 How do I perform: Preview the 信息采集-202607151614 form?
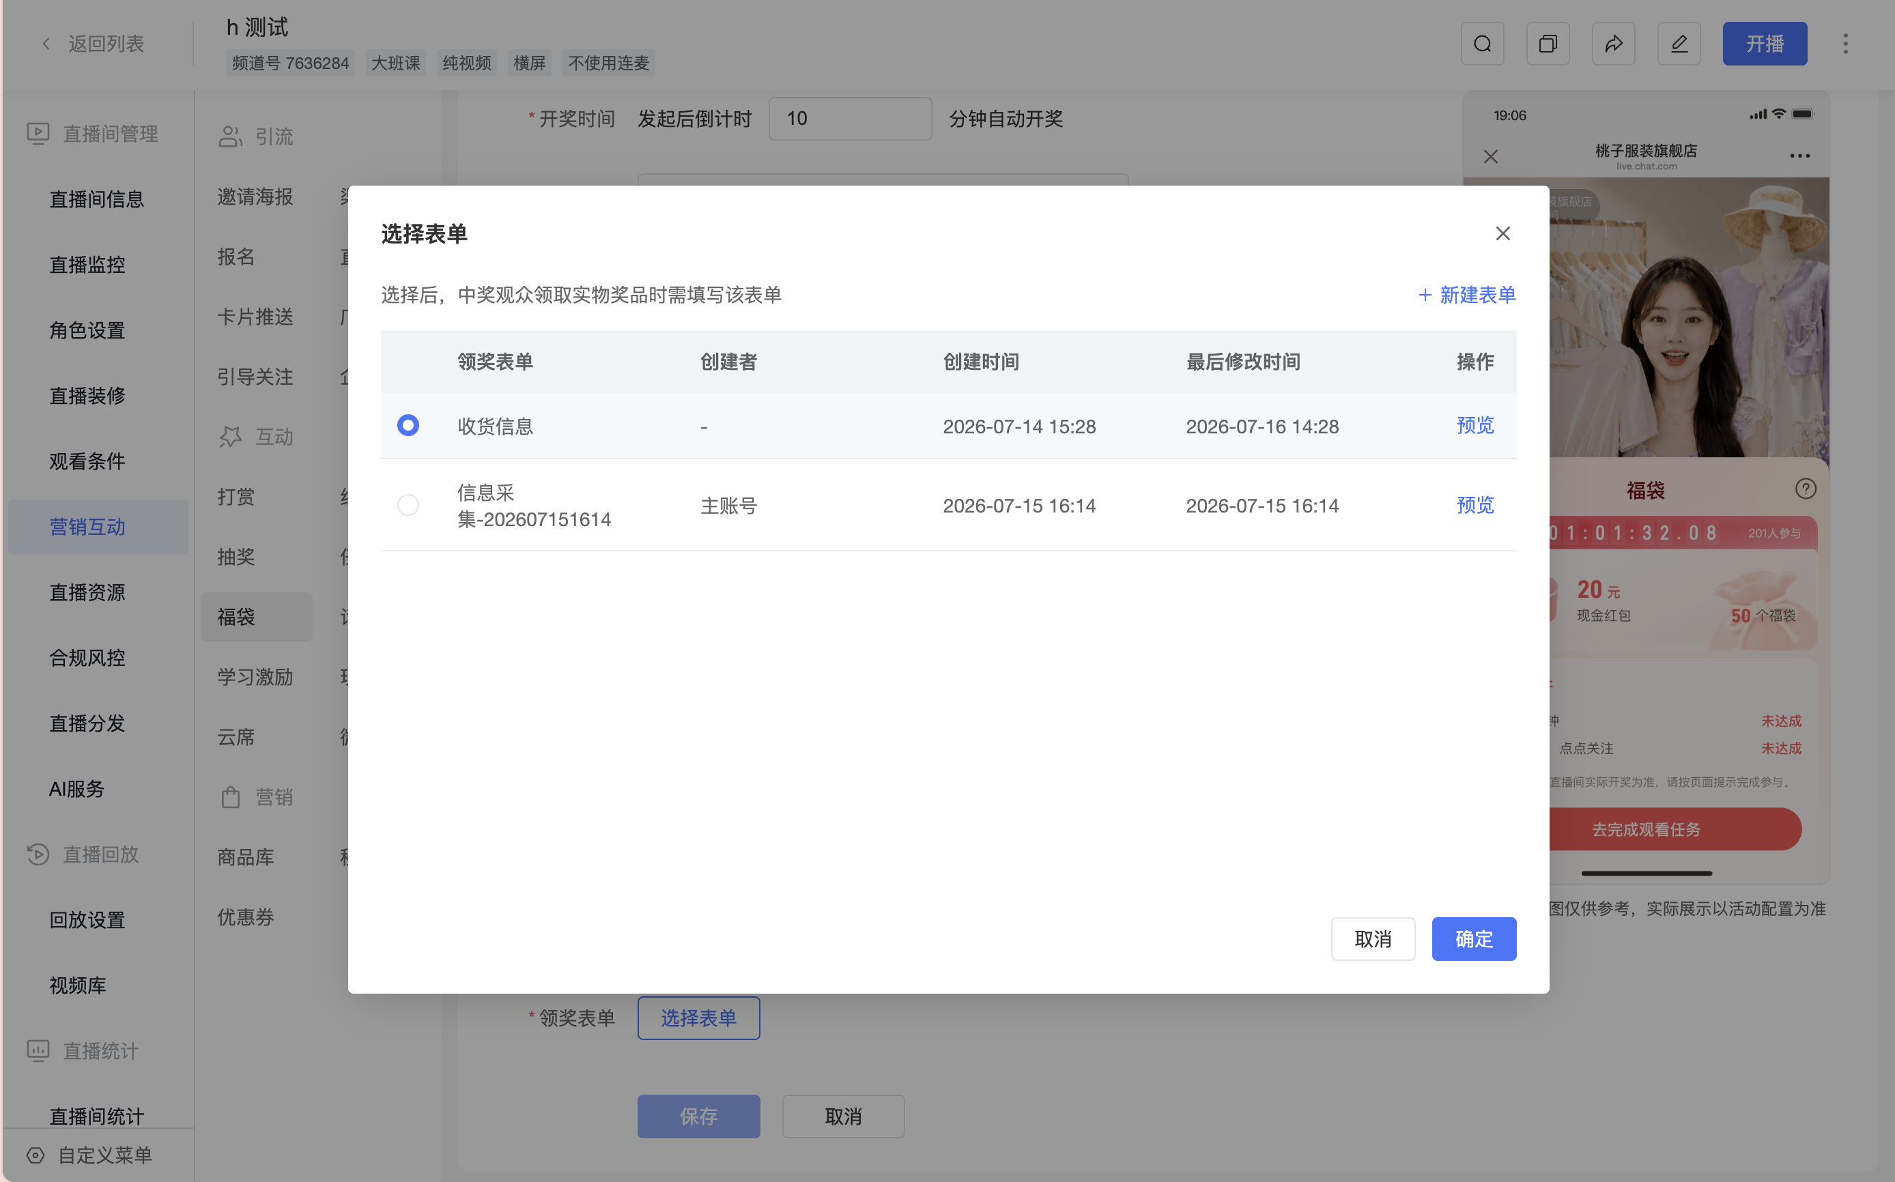[1475, 506]
